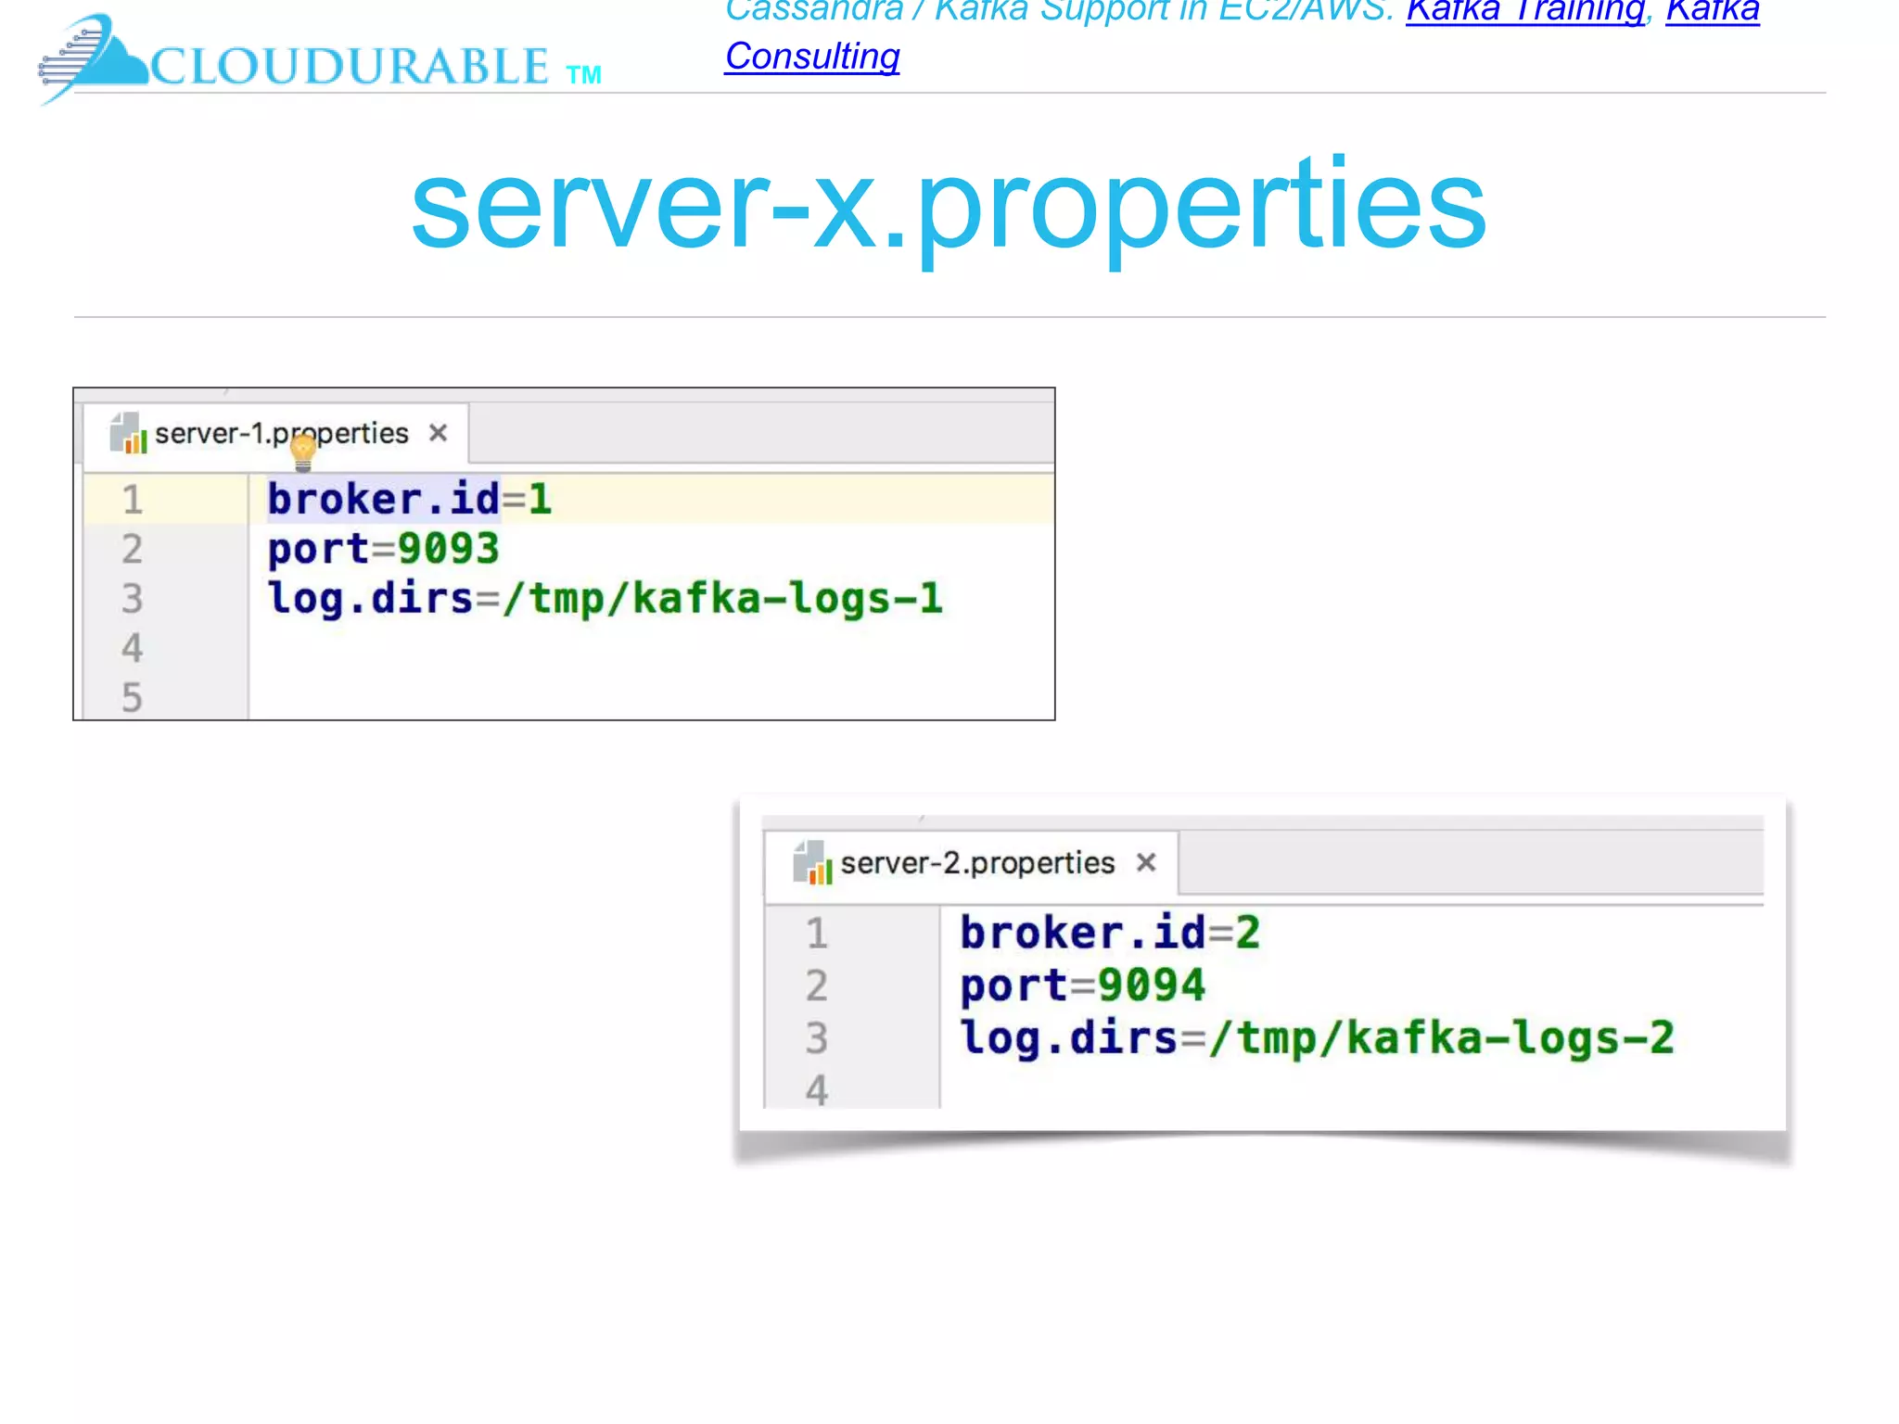Viewport: 1899px width, 1424px height.
Task: Click line number 4 in server-2 gutter
Action: click(816, 1089)
